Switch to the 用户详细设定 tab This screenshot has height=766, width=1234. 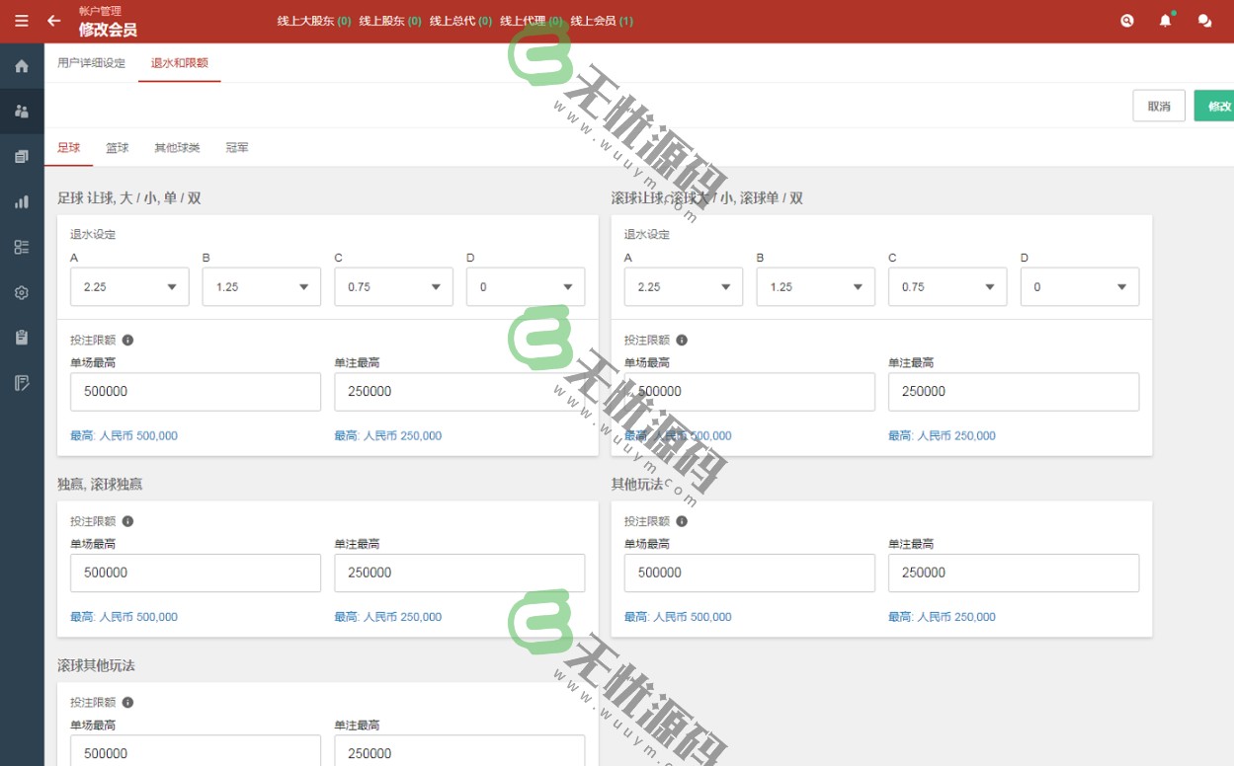click(91, 63)
